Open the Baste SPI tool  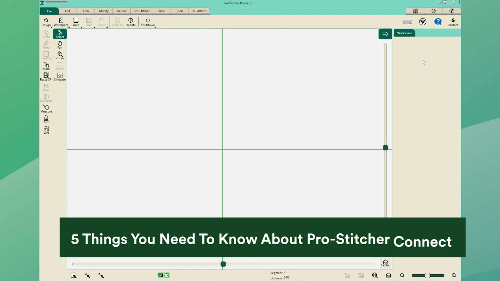point(46,77)
